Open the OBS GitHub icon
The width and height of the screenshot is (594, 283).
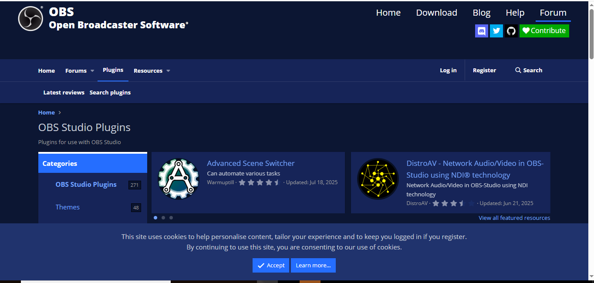pyautogui.click(x=511, y=31)
